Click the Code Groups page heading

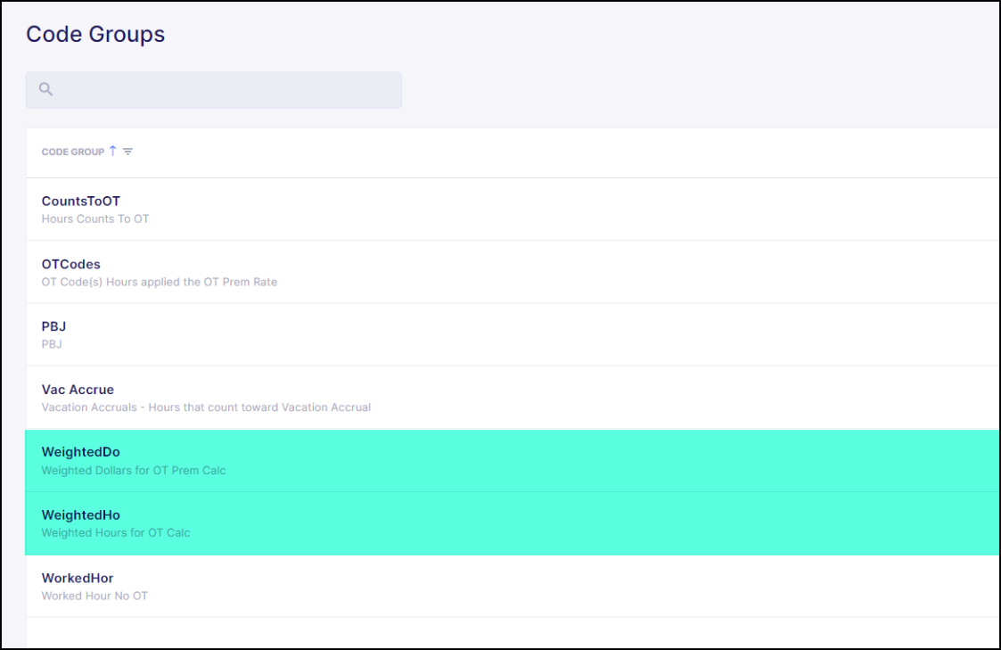pyautogui.click(x=95, y=34)
